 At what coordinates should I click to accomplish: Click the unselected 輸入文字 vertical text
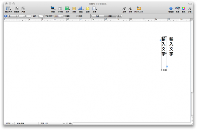pos(171,46)
